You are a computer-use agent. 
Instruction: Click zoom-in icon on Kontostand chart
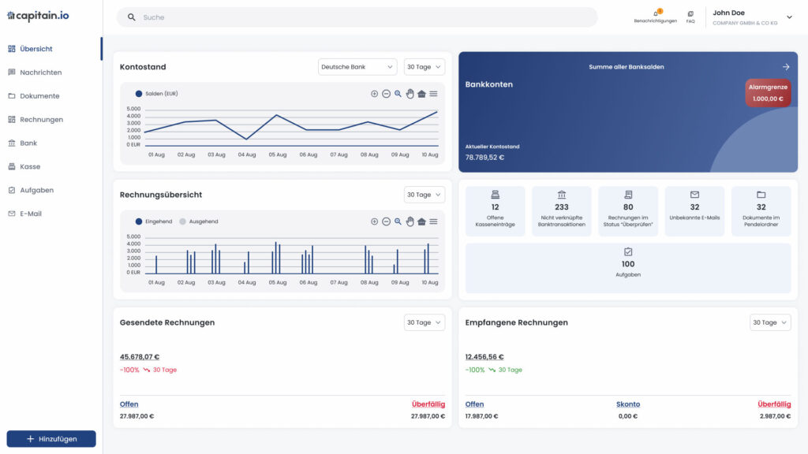click(374, 94)
